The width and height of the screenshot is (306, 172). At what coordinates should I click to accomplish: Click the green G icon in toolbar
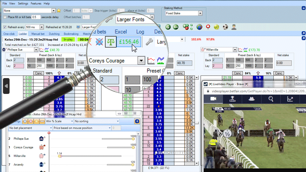(x=168, y=27)
